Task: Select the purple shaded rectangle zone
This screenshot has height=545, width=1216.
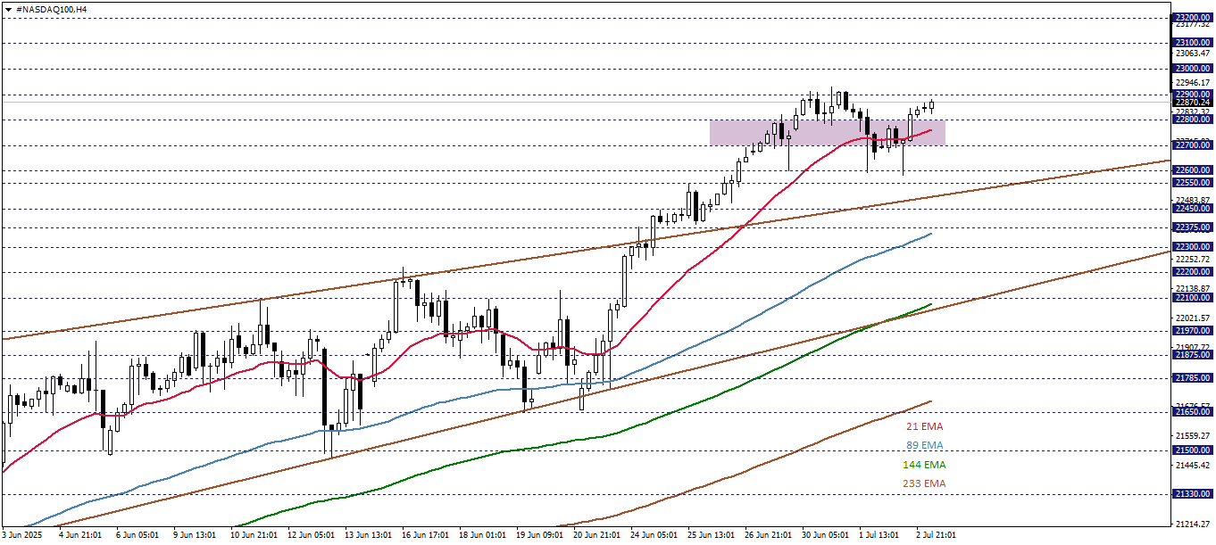Action: tap(827, 133)
